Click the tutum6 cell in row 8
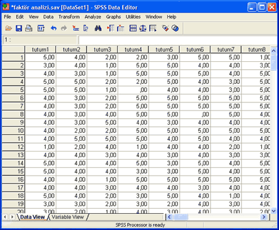 195,114
